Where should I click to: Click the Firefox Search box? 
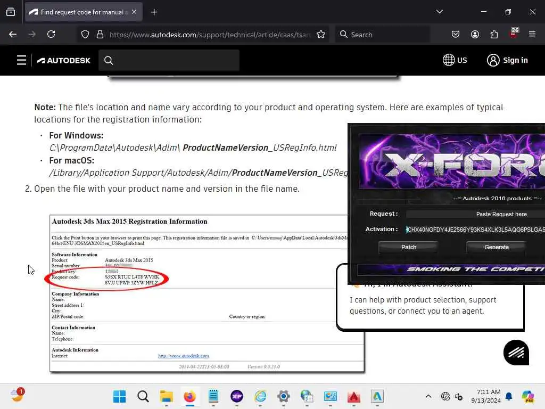click(382, 35)
